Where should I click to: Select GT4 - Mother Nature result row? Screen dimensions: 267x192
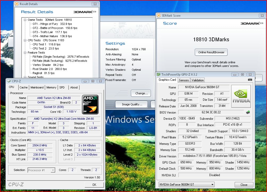(x=52, y=36)
